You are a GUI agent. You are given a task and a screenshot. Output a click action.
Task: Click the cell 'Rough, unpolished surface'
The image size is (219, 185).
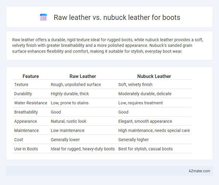[x=76, y=84]
